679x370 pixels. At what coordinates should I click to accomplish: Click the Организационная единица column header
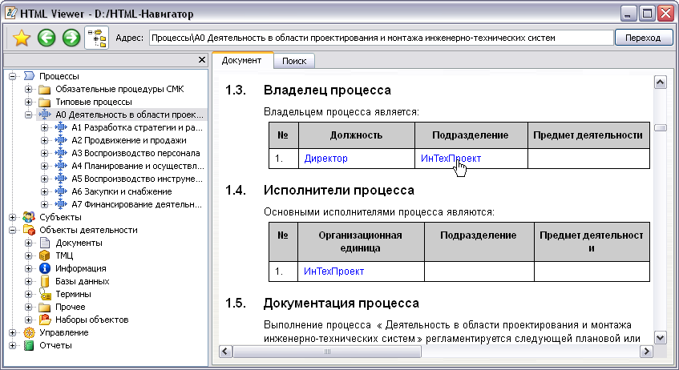[361, 242]
